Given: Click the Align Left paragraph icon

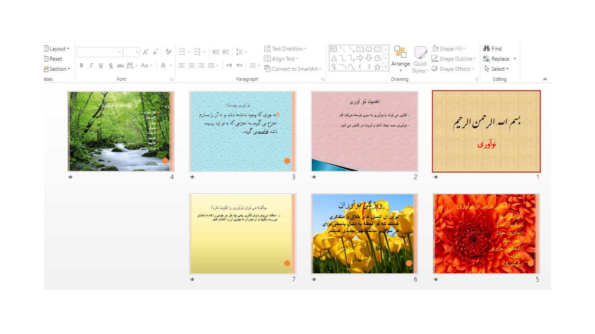Looking at the screenshot, I should 182,65.
